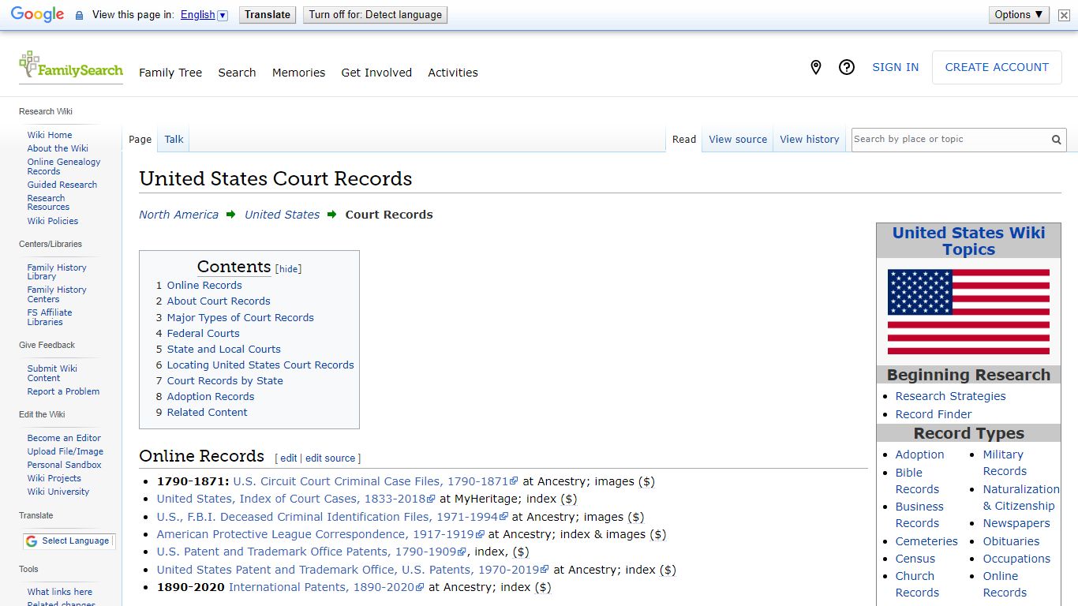This screenshot has width=1078, height=606.
Task: Open What links here
Action: (60, 592)
